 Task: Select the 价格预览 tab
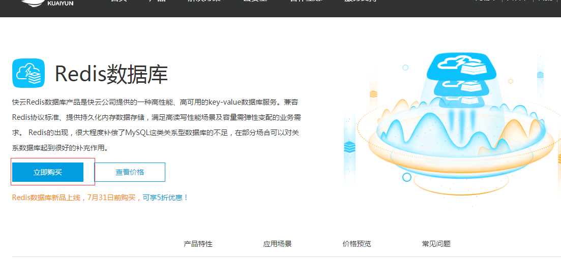coord(357,244)
